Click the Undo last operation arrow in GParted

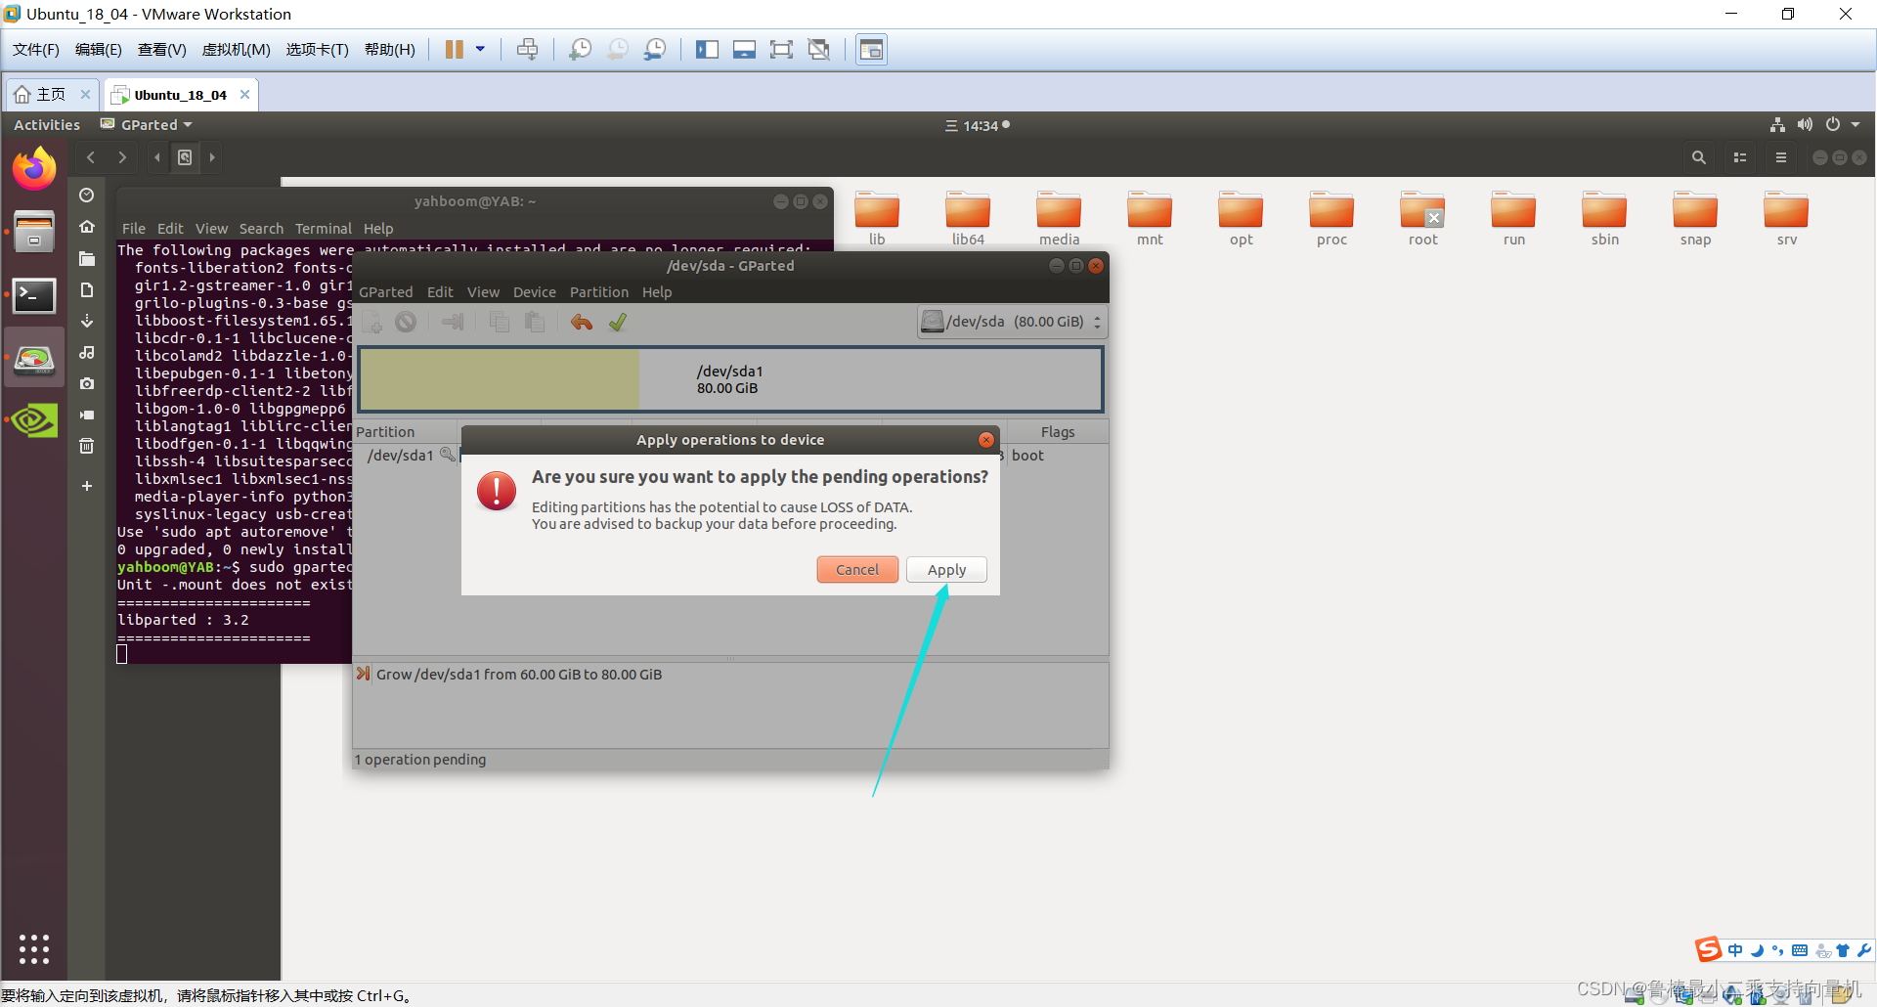[582, 322]
